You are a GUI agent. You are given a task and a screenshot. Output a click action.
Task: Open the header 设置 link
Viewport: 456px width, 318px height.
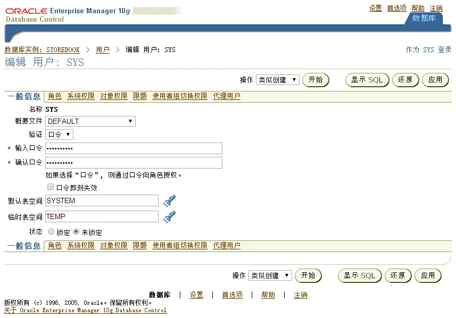tap(375, 8)
